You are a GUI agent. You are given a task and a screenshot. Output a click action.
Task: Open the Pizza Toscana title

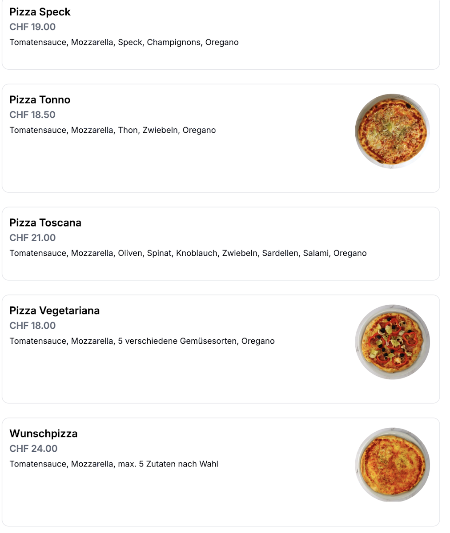click(x=45, y=223)
